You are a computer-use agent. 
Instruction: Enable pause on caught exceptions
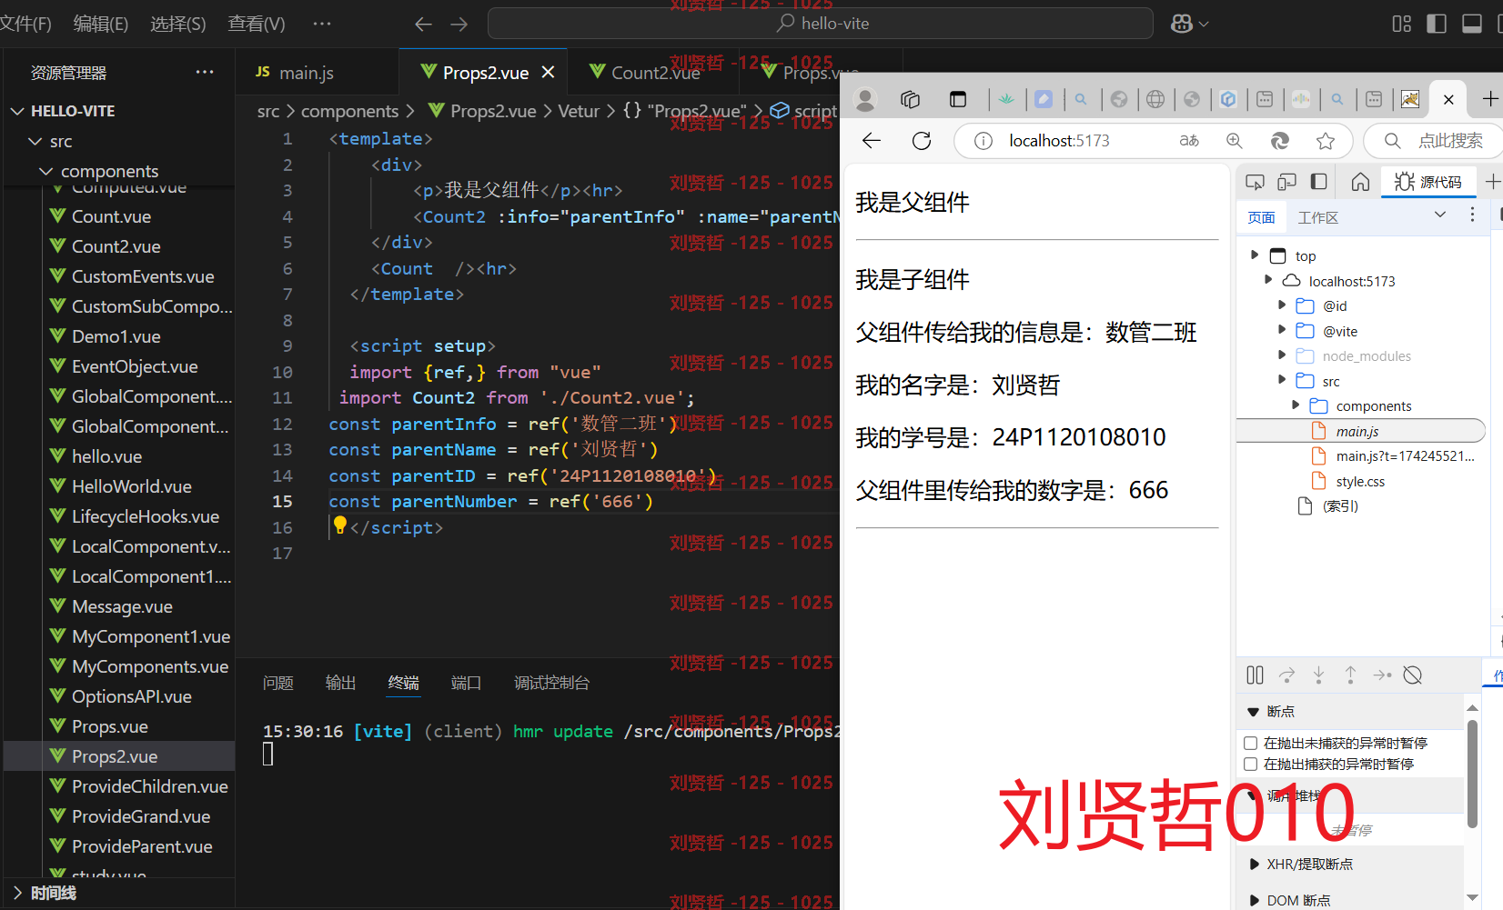(x=1251, y=764)
